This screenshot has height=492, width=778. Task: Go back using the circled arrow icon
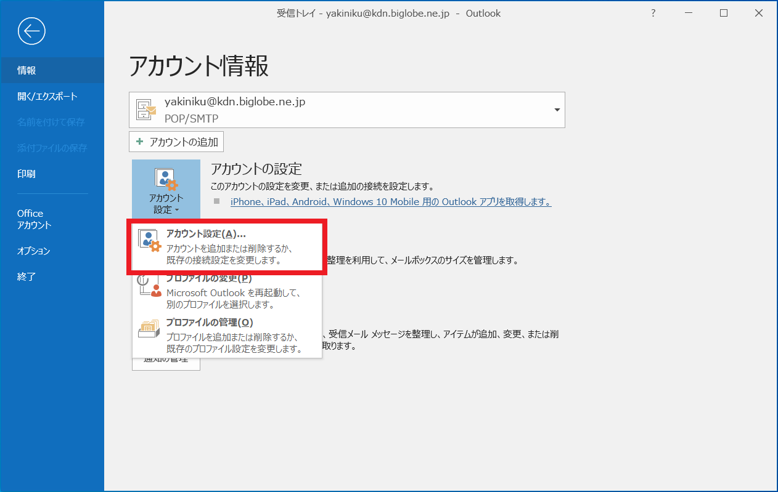click(32, 31)
